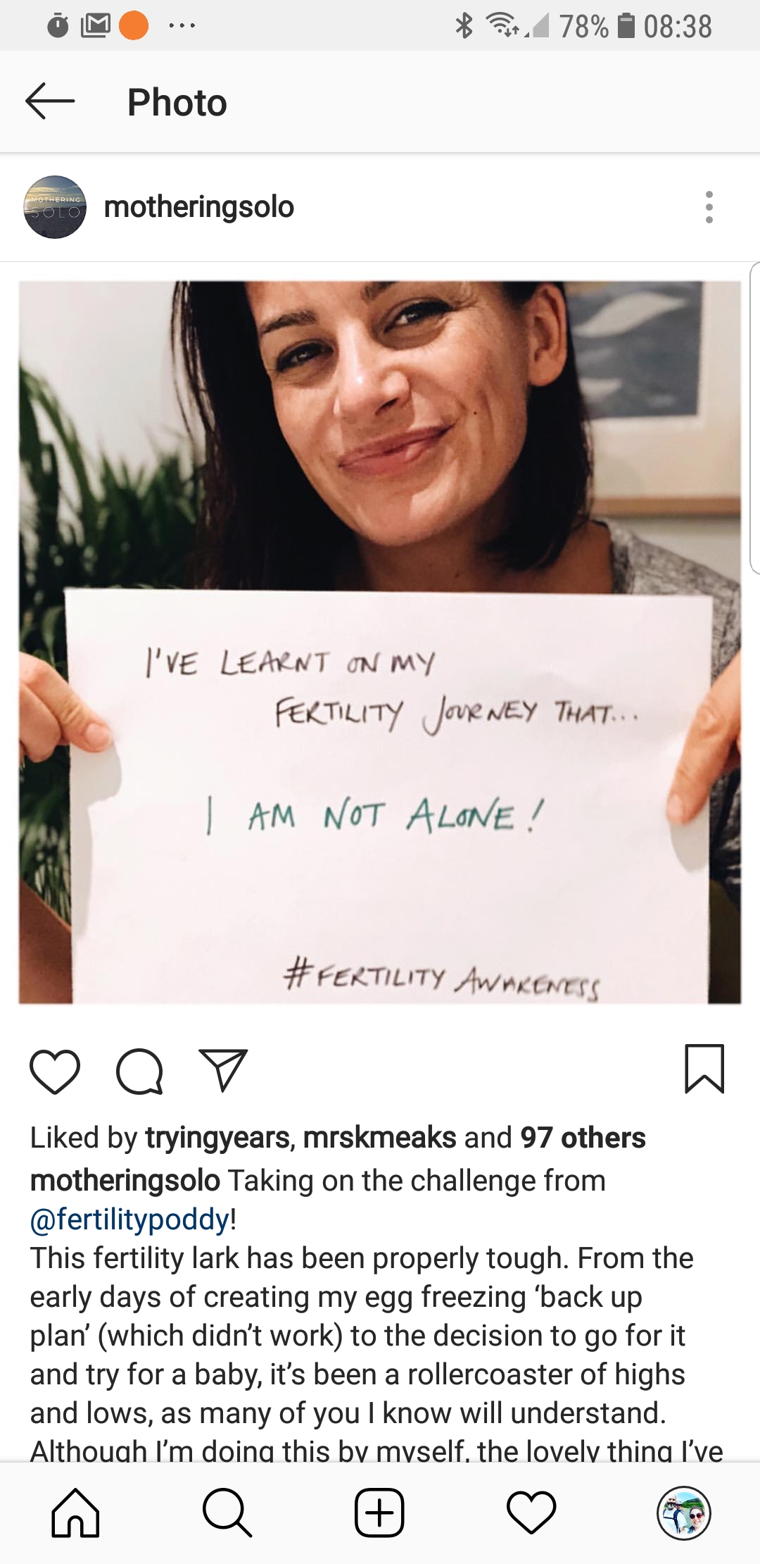Open the motheringsolo username in the header
The image size is (760, 1564).
point(199,207)
